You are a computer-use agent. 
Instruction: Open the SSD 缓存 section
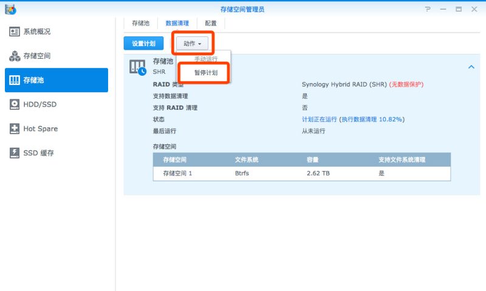(56, 153)
